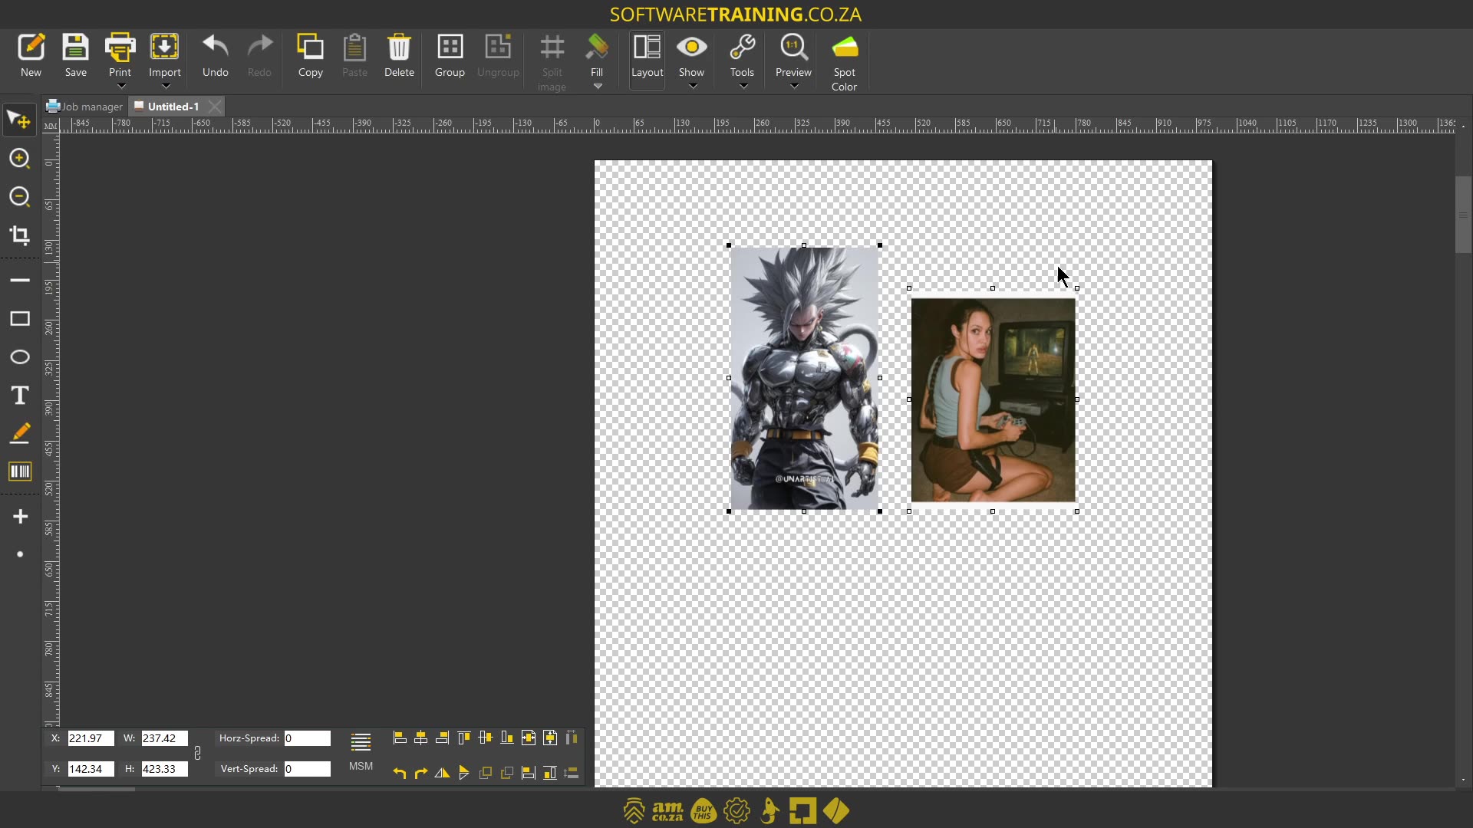Select the dot point tool
Screen dimensions: 1473x828
(x=20, y=554)
